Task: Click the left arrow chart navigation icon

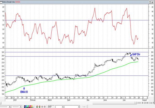Action: tap(150, 103)
